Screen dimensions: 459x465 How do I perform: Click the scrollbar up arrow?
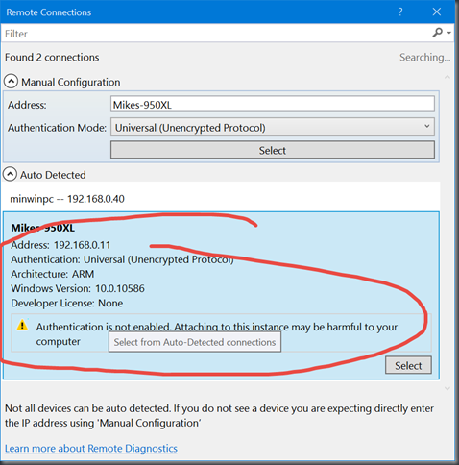pos(447,77)
